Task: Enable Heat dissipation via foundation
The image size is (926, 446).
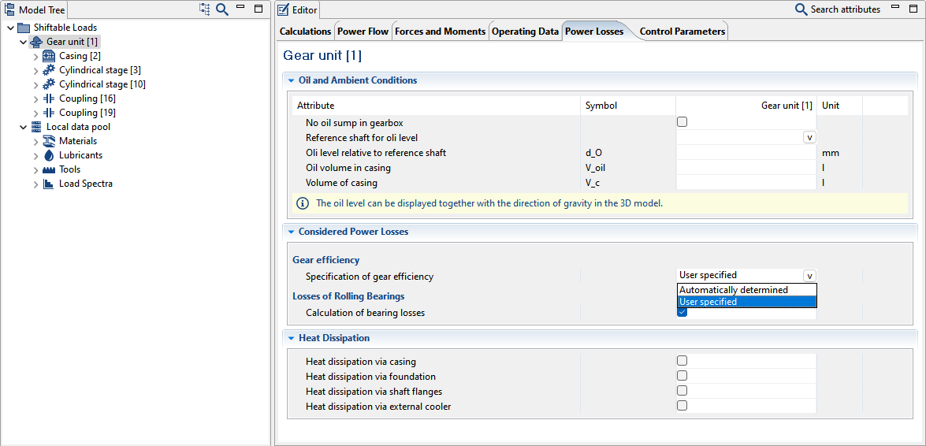Action: (682, 376)
